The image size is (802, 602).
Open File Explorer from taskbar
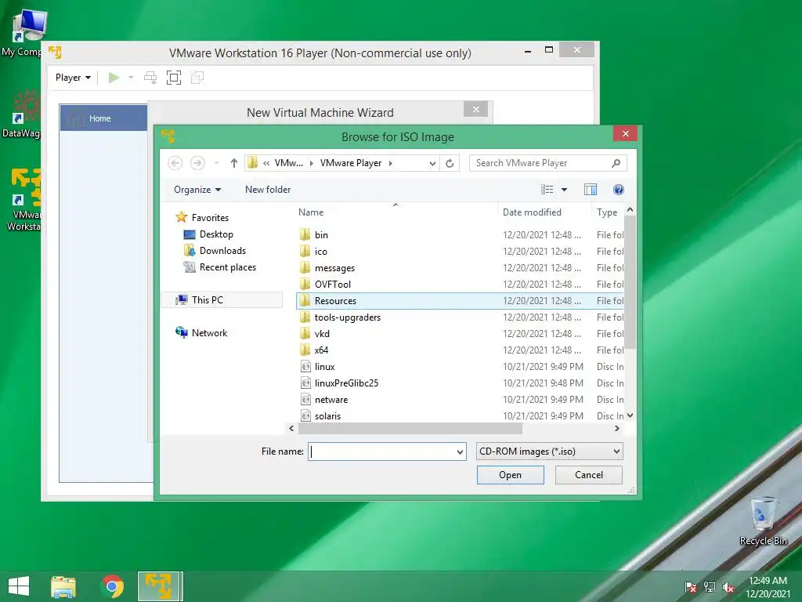[63, 586]
